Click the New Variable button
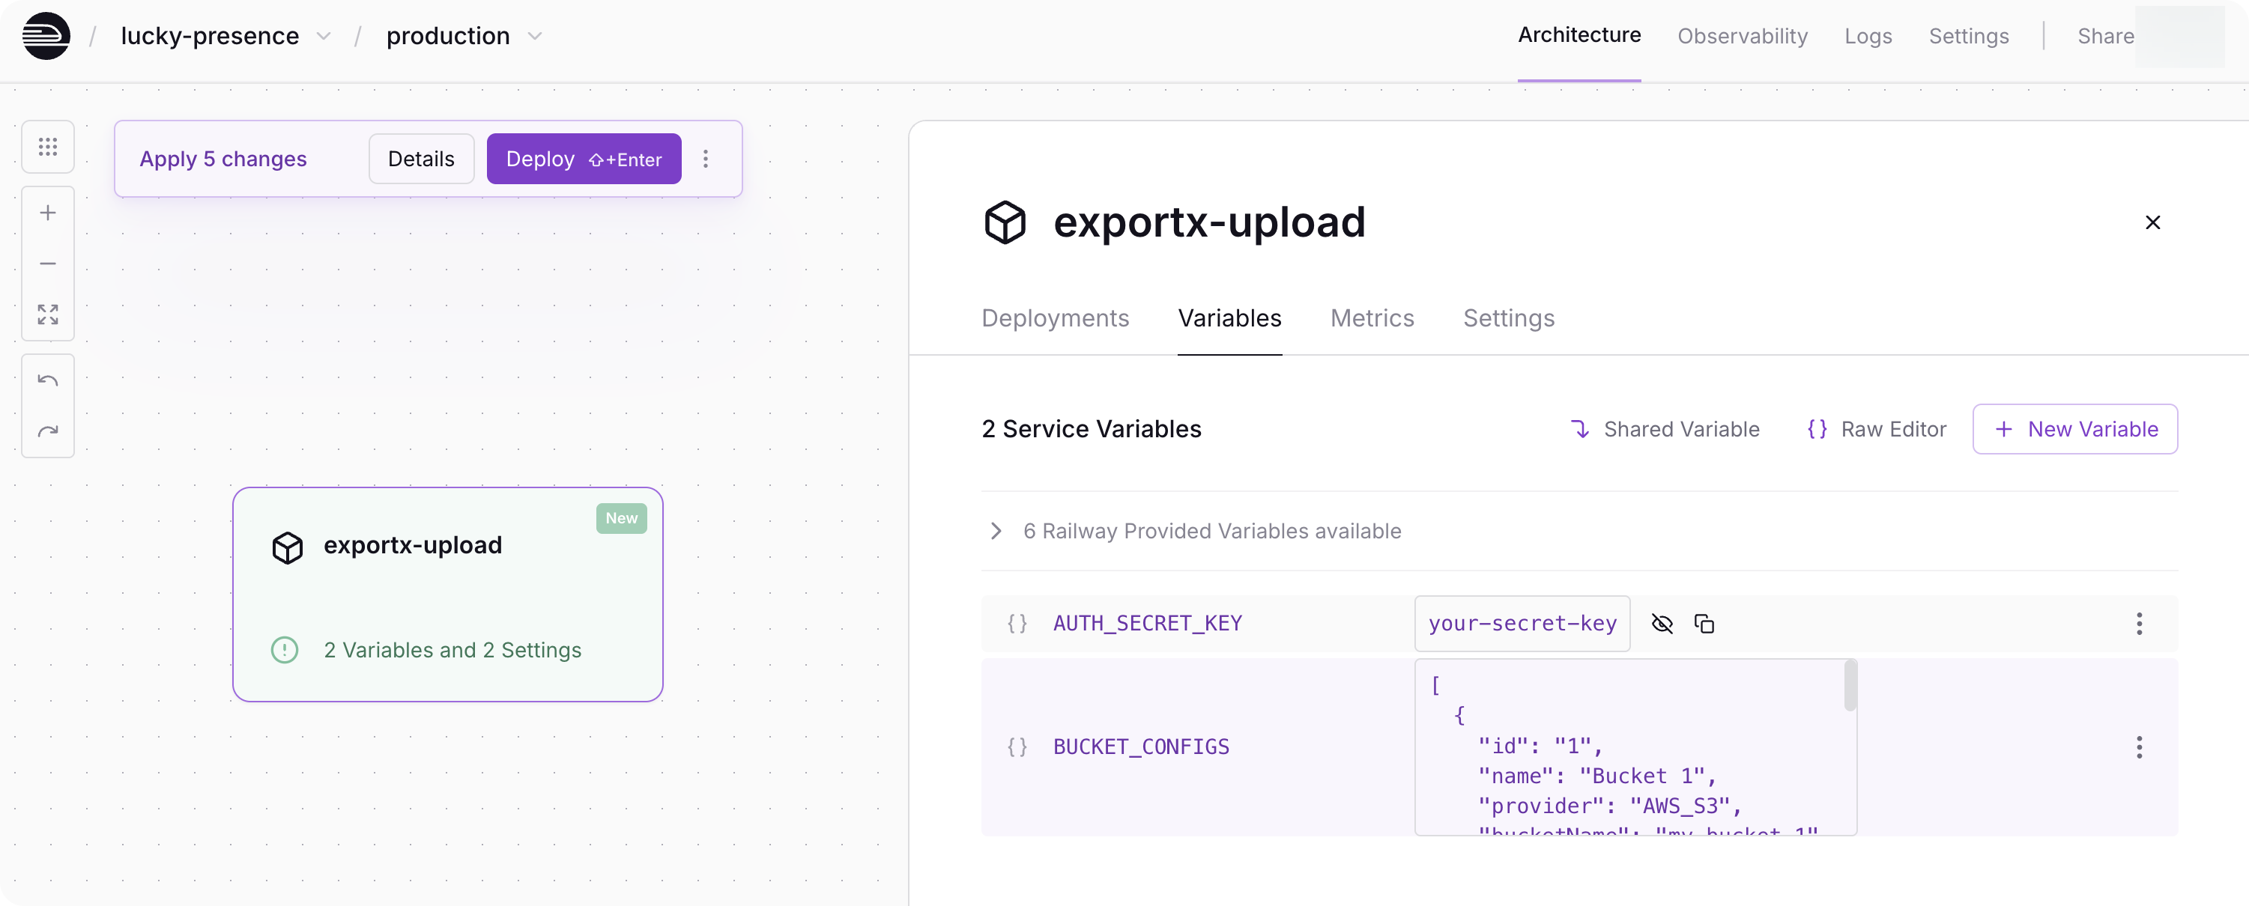The image size is (2249, 906). point(2074,428)
